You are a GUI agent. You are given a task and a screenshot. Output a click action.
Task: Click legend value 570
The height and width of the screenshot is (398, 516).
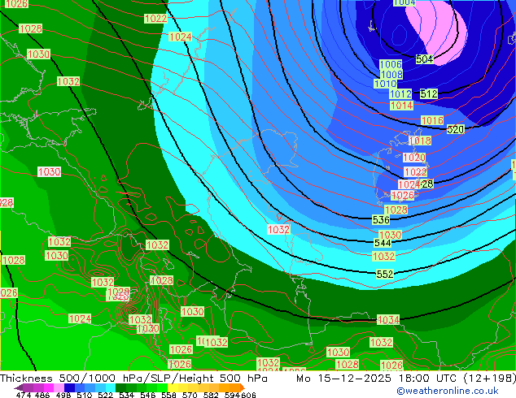(x=190, y=395)
